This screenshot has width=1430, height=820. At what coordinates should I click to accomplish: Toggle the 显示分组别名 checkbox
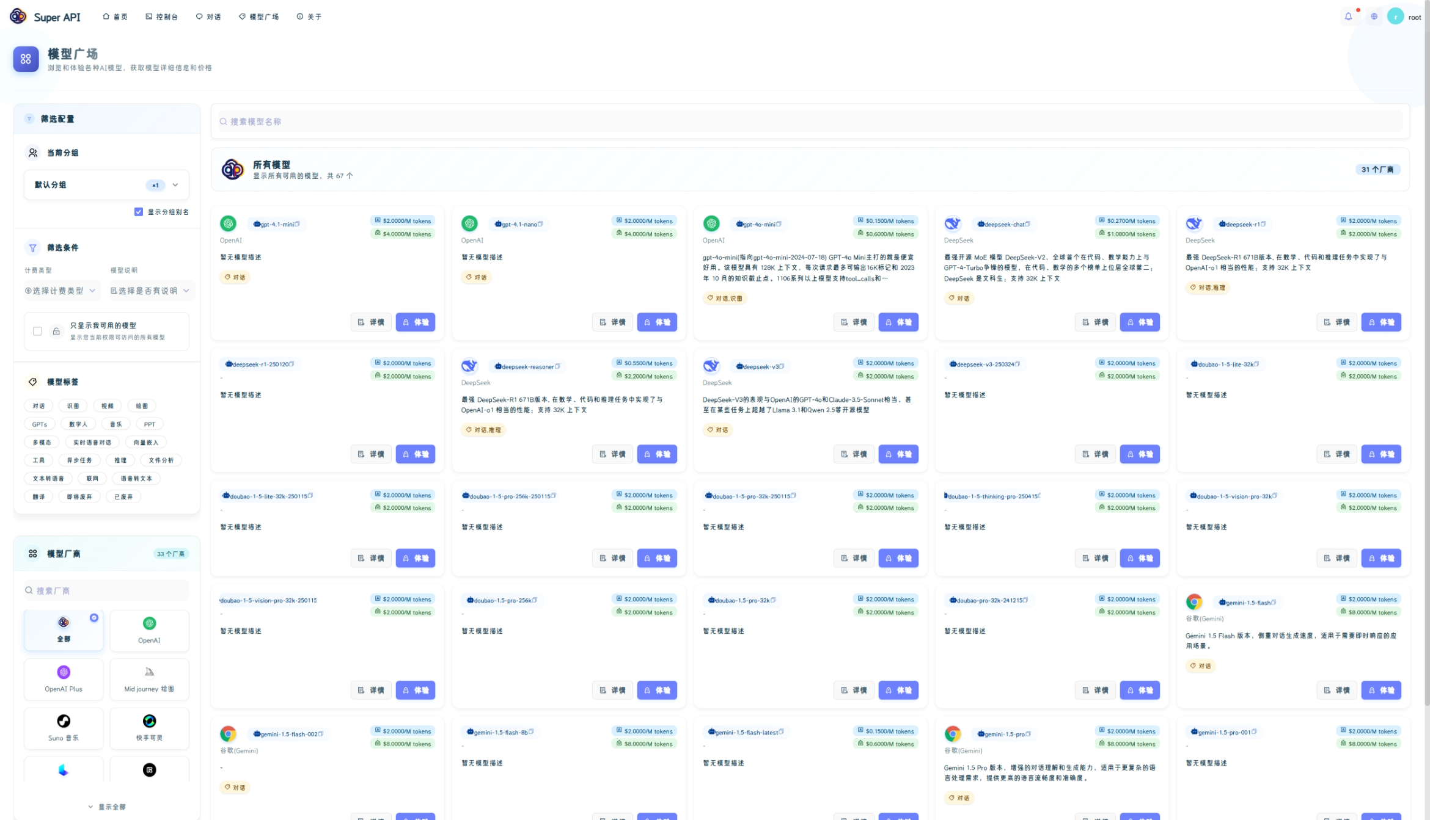tap(139, 212)
